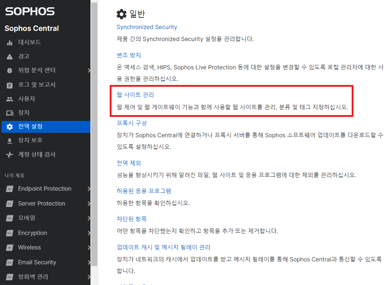The width and height of the screenshot is (384, 285).
Task: Click the pulse icon for 계정 상태 검사
Action: [9, 155]
